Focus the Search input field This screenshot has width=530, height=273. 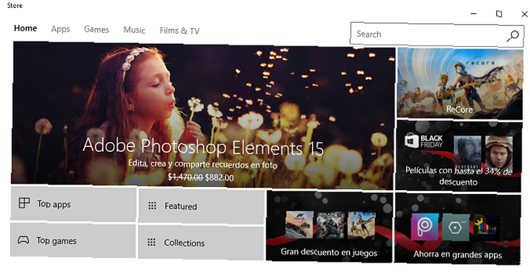(437, 34)
